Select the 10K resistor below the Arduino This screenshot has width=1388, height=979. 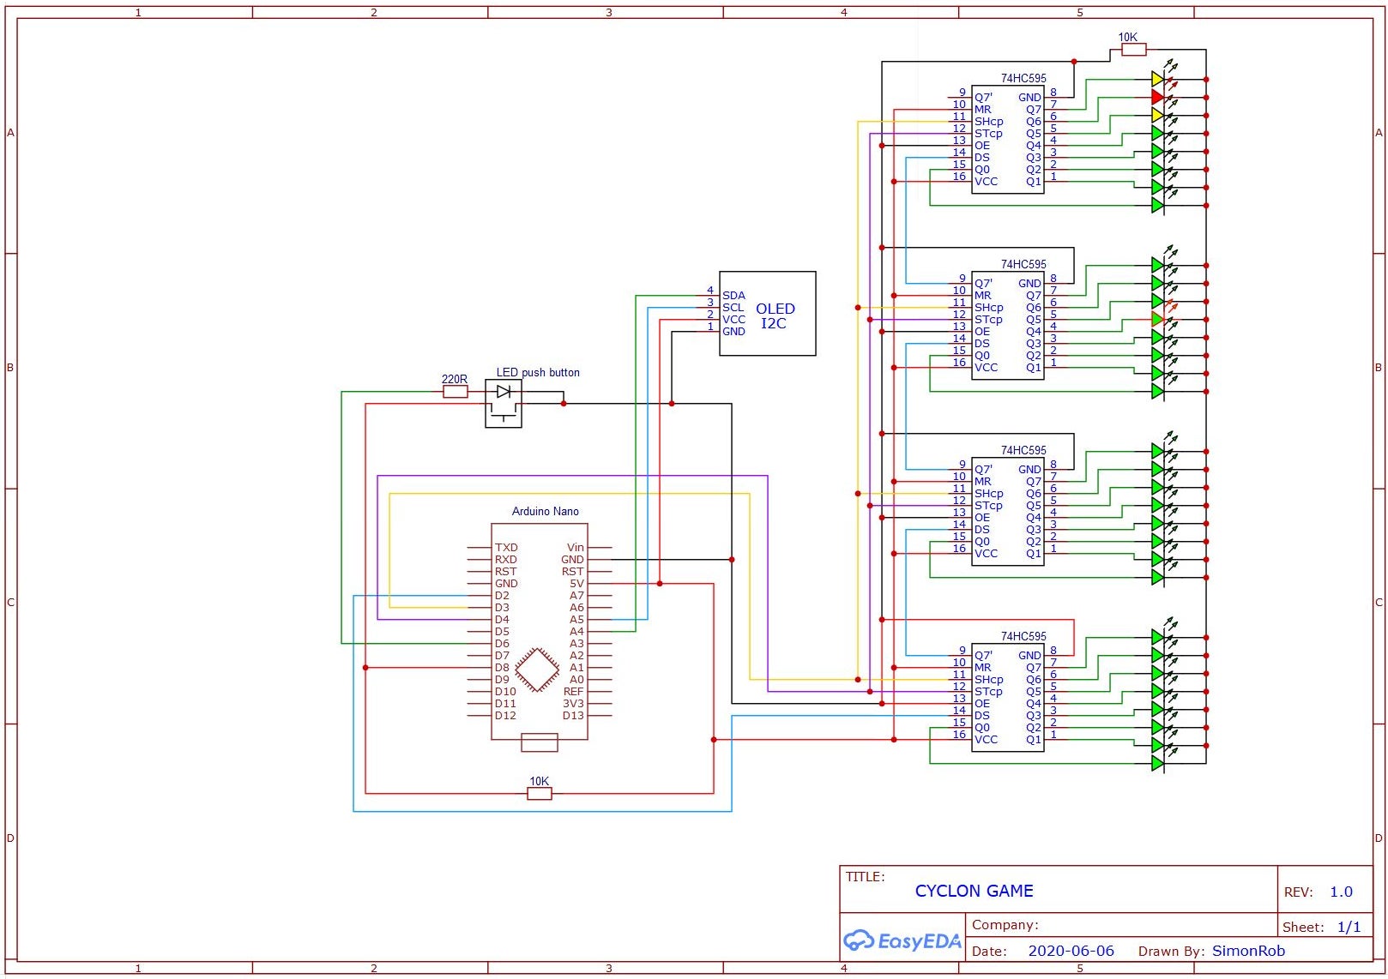[x=539, y=794]
